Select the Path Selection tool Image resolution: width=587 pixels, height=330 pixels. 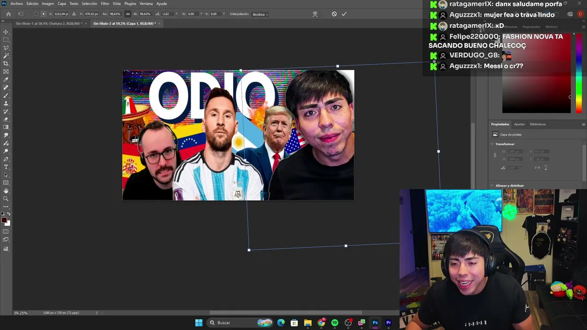pos(6,175)
